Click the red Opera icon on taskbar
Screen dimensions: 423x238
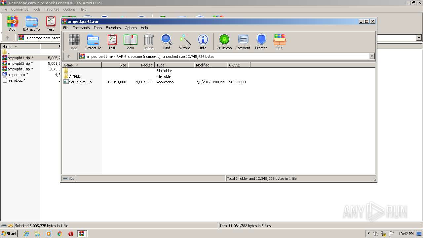tap(71, 234)
